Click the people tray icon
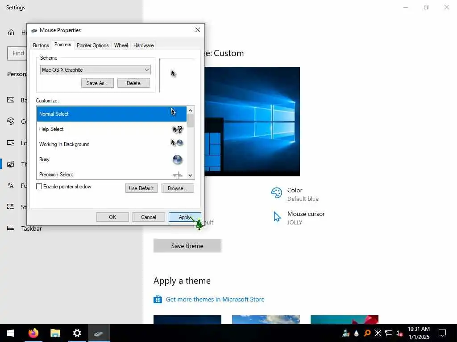Viewport: 457px width, 342px height. 346,333
